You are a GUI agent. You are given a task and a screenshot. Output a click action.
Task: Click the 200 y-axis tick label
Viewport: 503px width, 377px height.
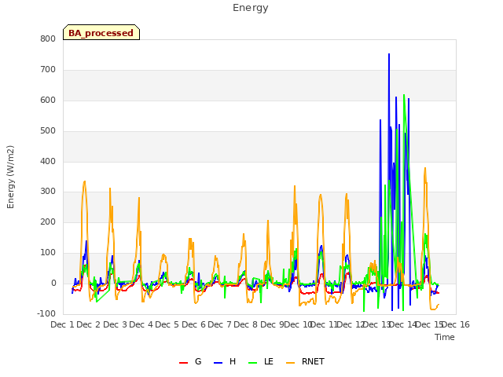48,221
